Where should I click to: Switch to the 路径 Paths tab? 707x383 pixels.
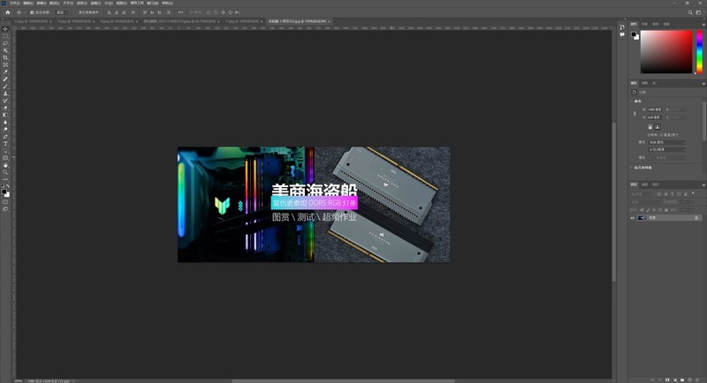(656, 184)
